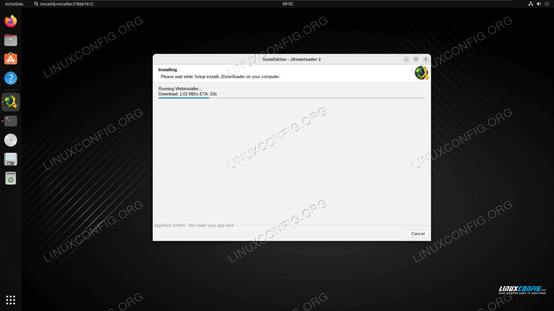Click the volume icon in top bar
This screenshot has width=554, height=311.
click(539, 4)
